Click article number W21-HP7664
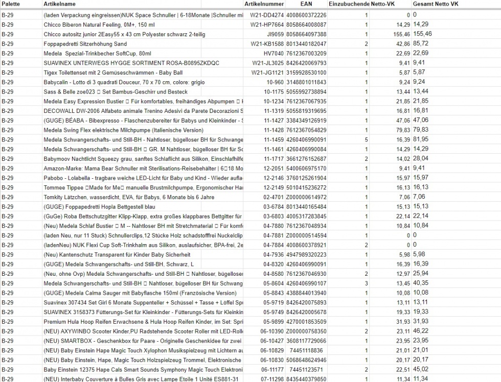Screen dimensions: 501x382 [267, 25]
